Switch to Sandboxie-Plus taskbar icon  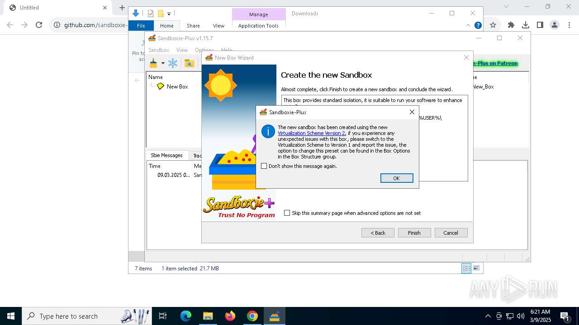pyautogui.click(x=275, y=316)
